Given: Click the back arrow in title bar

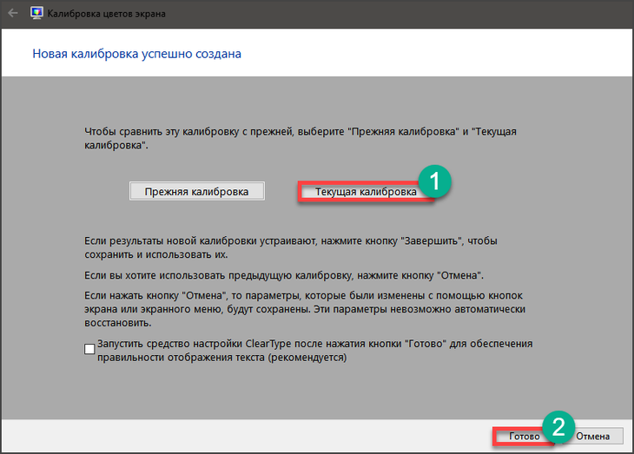Looking at the screenshot, I should (x=13, y=13).
